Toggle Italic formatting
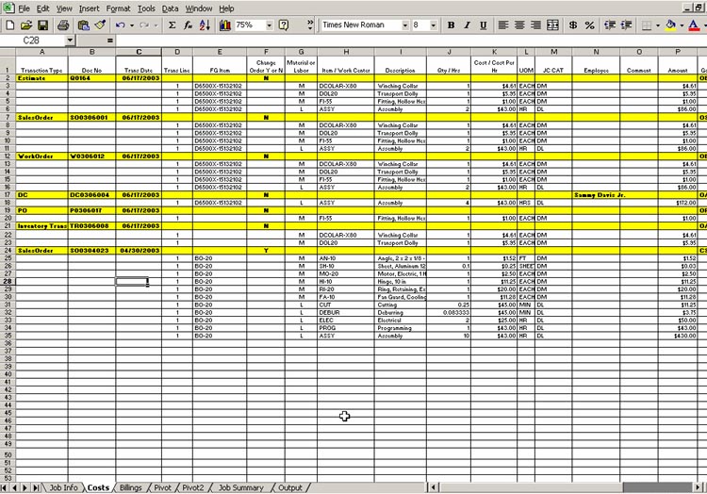The height and width of the screenshot is (494, 707). pyautogui.click(x=468, y=25)
